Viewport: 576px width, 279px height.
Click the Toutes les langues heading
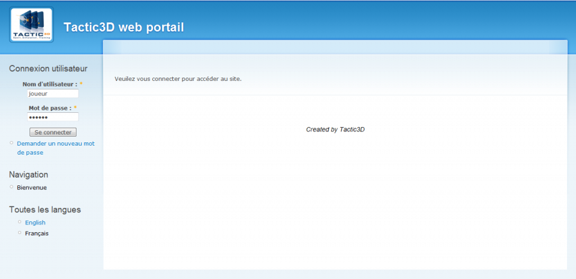pos(45,210)
